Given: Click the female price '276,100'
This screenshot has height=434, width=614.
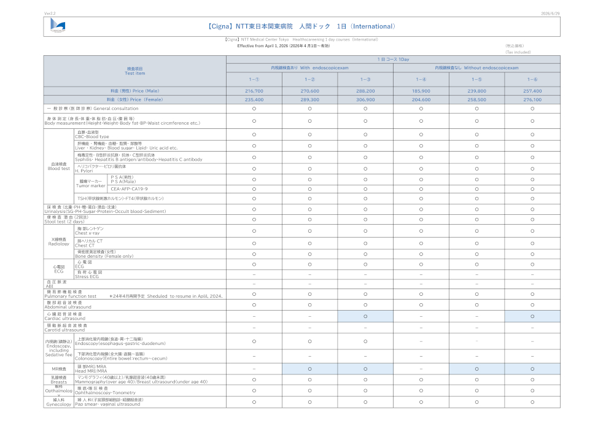Looking at the screenshot, I should 532,100.
